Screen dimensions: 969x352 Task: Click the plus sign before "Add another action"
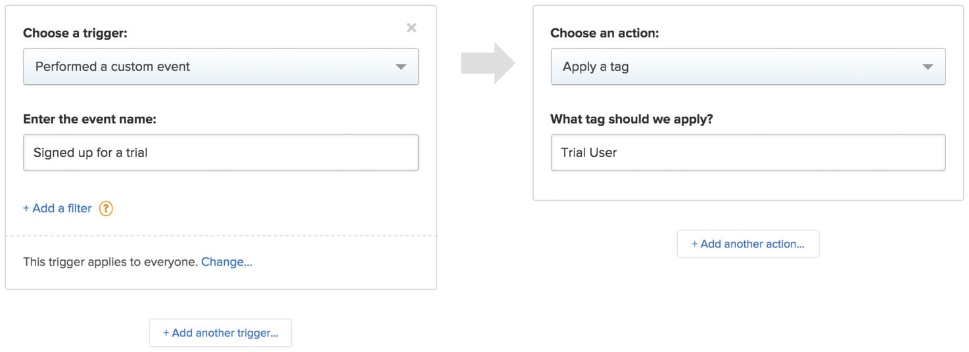[695, 244]
